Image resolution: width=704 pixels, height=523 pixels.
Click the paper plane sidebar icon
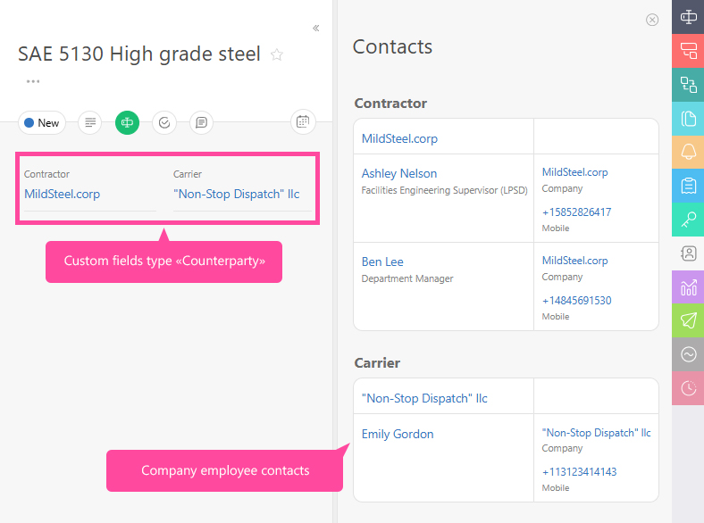(x=688, y=320)
